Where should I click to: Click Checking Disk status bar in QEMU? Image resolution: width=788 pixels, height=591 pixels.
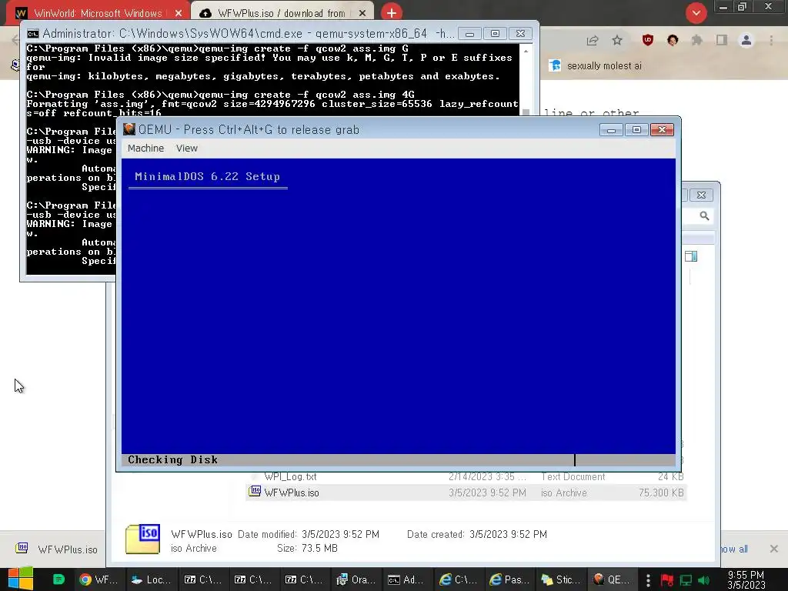[398, 459]
